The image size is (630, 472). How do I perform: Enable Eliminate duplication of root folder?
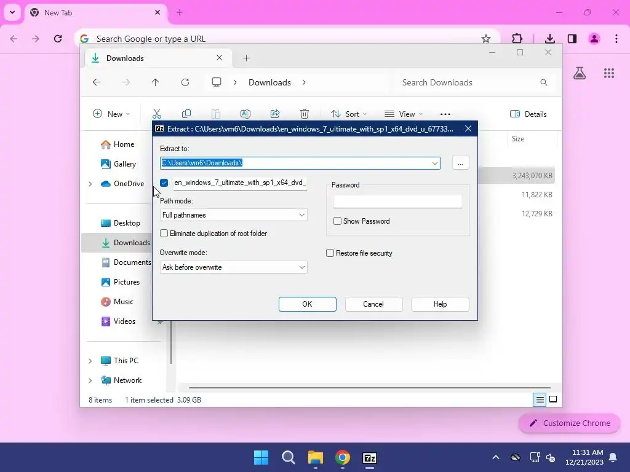point(164,233)
